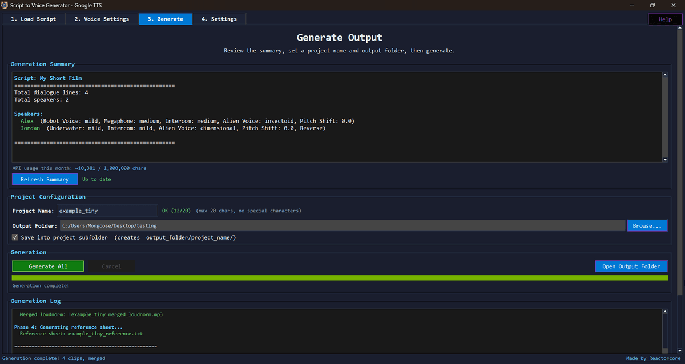Go to the 4. Settings tab
The height and width of the screenshot is (364, 685).
pyautogui.click(x=219, y=19)
